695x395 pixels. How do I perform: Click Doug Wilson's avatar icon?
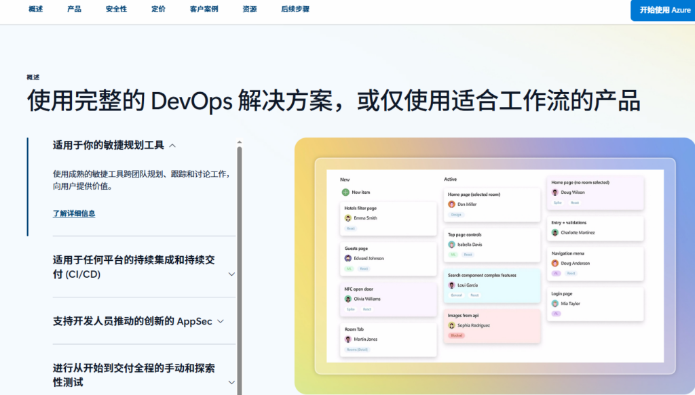click(555, 192)
